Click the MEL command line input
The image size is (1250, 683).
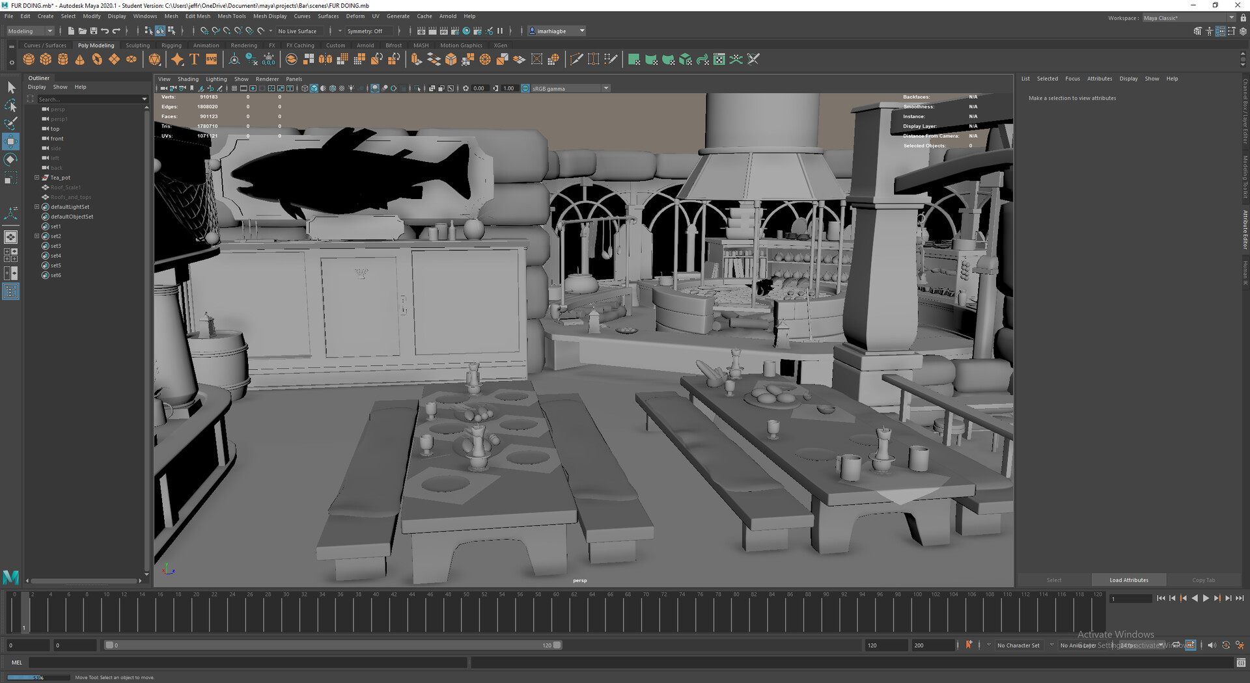[x=247, y=662]
